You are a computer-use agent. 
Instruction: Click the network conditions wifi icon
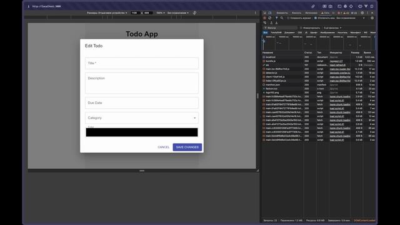[265, 22]
